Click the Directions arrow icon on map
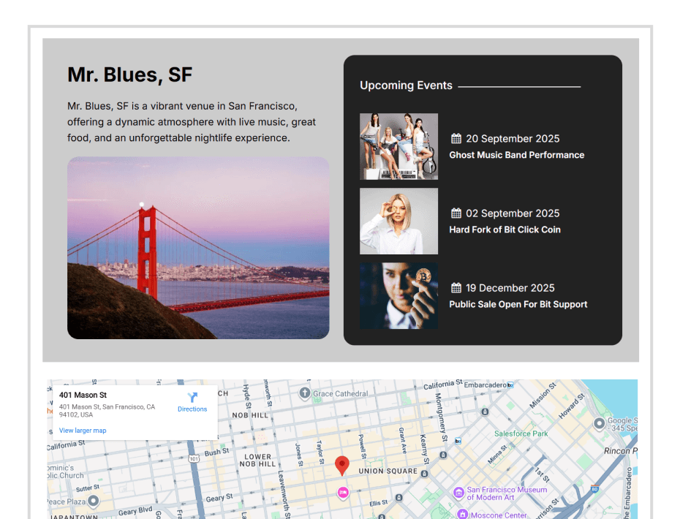Viewport: 680px width, 519px height. point(192,397)
